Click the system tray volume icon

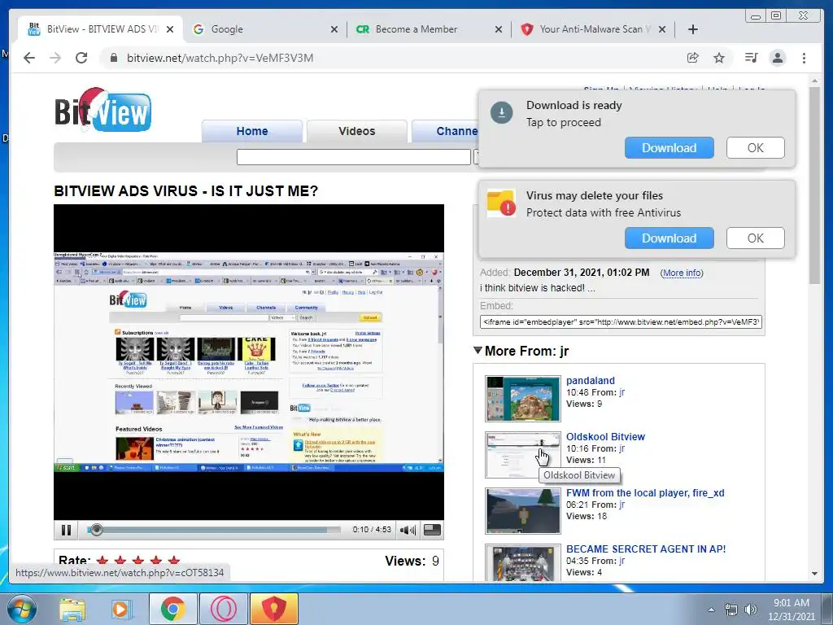click(x=750, y=610)
